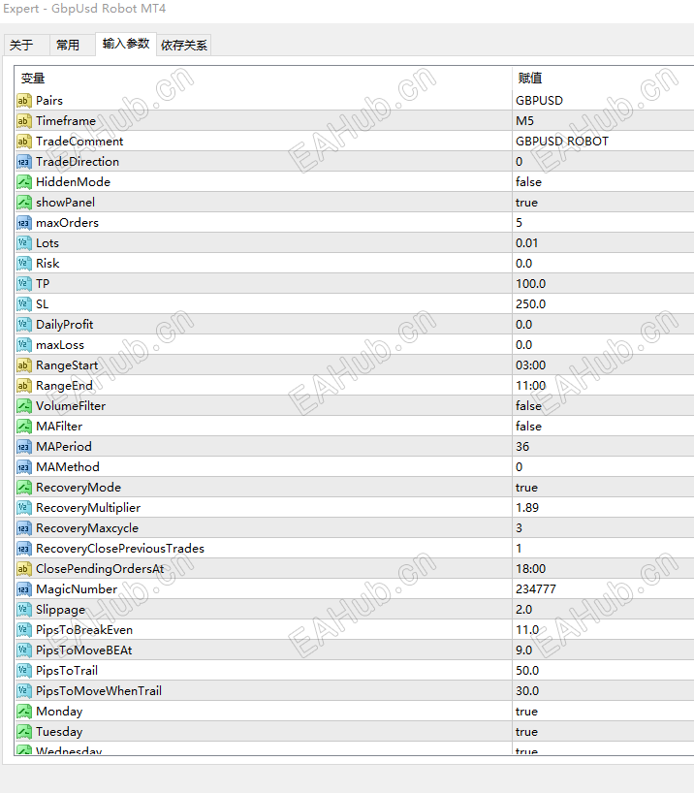
Task: Click the double icon beside Risk
Action: click(x=24, y=264)
